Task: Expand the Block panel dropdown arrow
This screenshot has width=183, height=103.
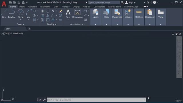Action: 106,24
